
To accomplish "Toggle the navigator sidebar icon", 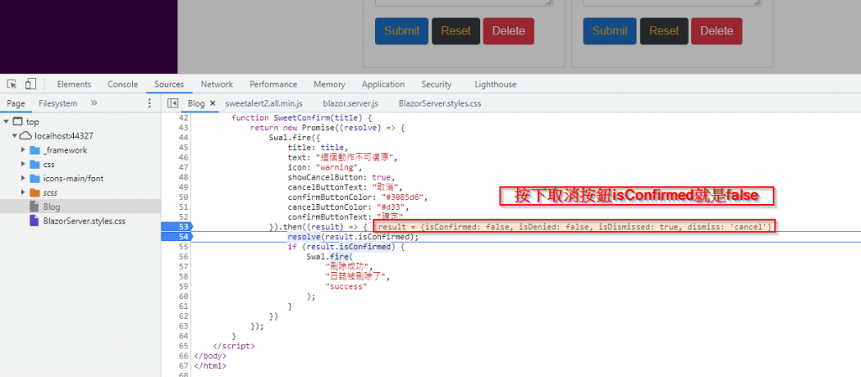I will [172, 103].
